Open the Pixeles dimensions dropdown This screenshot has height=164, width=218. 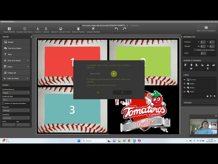click(x=16, y=93)
